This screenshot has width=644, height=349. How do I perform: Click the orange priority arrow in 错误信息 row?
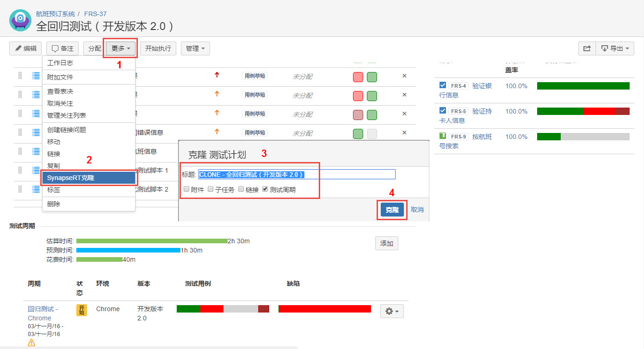(x=217, y=132)
